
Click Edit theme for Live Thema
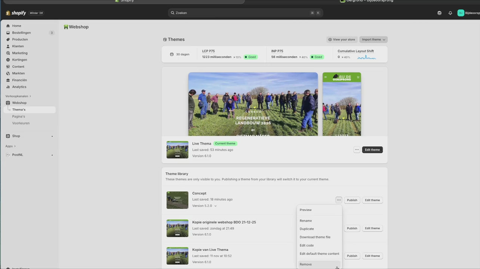(x=372, y=150)
